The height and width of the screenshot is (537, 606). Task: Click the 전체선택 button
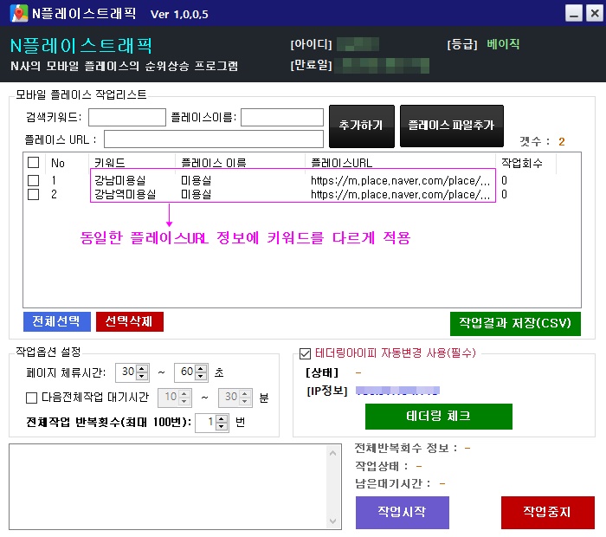pyautogui.click(x=57, y=321)
